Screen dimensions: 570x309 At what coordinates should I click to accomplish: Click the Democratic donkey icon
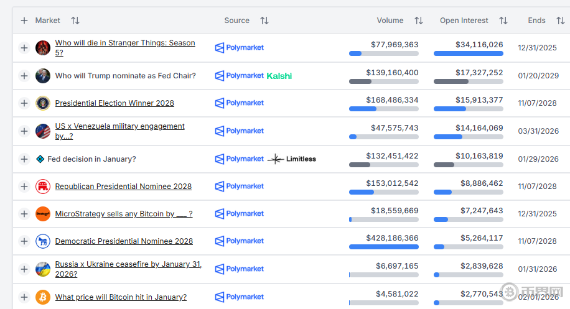tap(43, 241)
